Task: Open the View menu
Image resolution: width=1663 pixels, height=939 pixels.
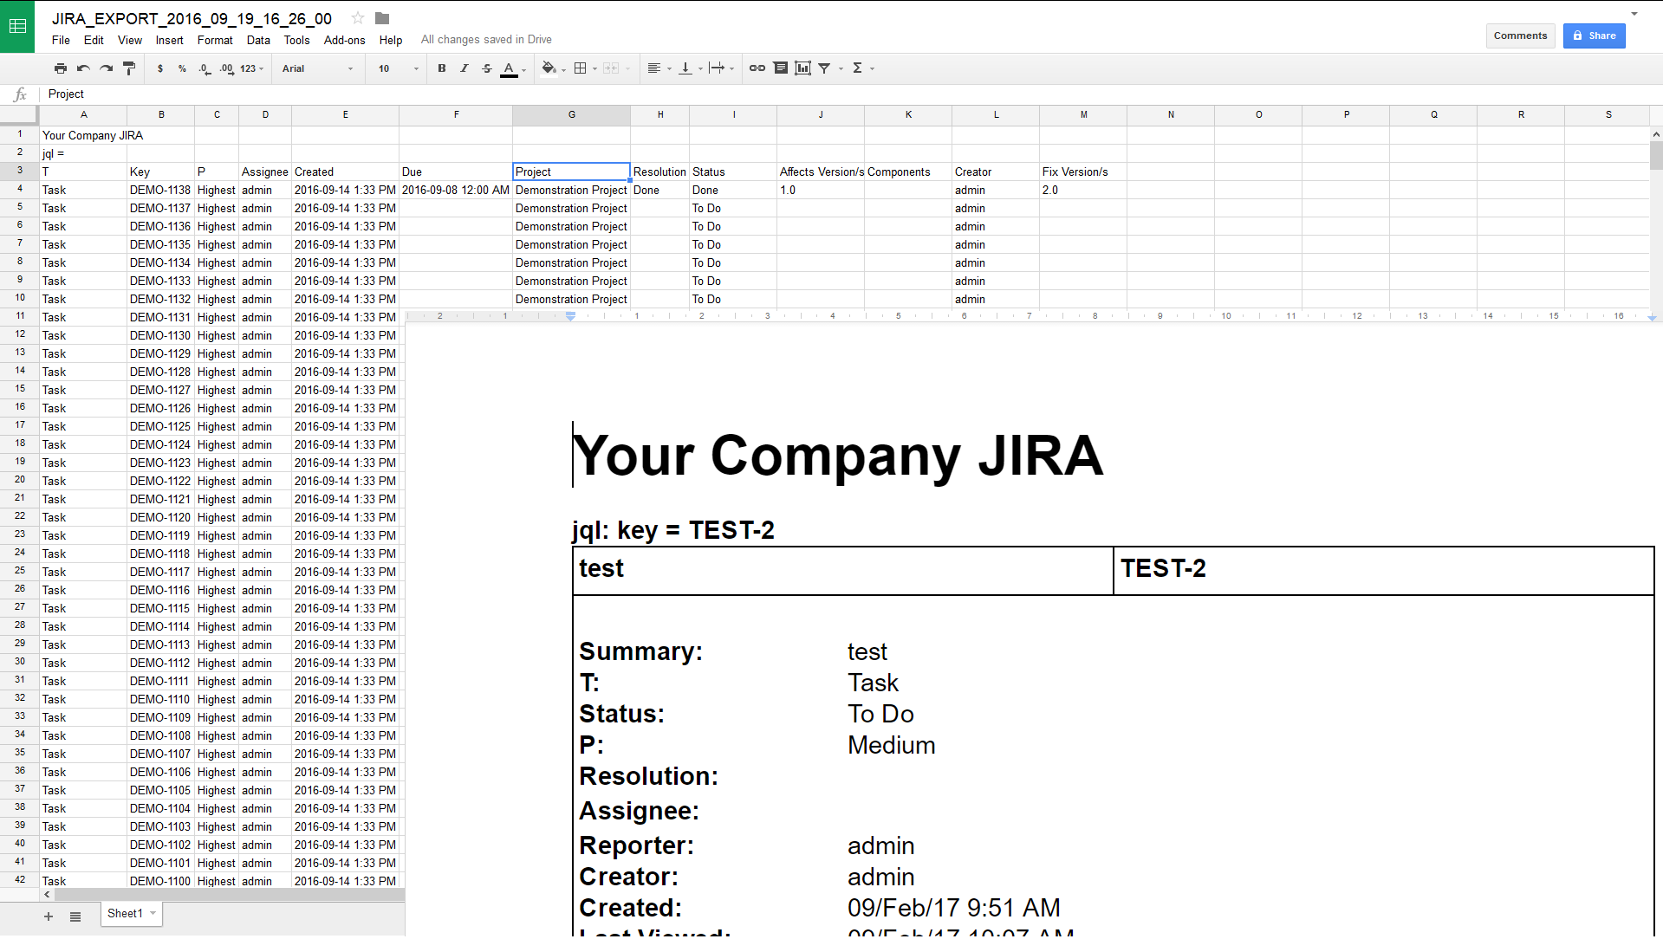Action: coord(130,40)
